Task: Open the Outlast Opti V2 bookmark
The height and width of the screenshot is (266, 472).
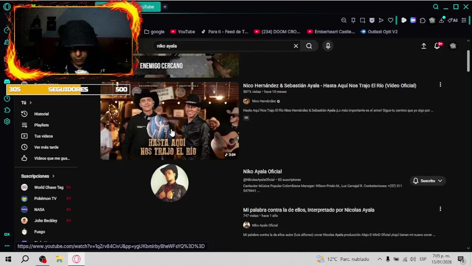Action: [x=379, y=32]
